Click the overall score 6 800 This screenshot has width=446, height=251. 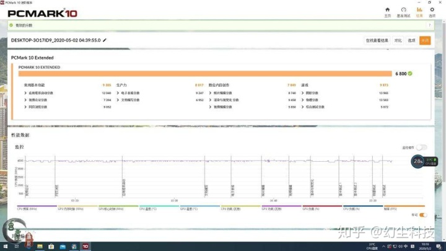click(401, 74)
